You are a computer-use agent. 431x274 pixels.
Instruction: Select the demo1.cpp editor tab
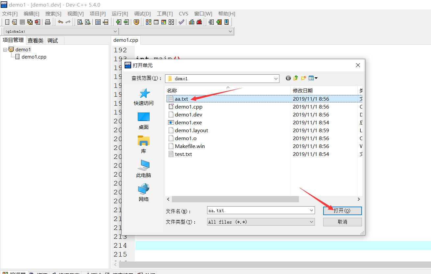(126, 40)
